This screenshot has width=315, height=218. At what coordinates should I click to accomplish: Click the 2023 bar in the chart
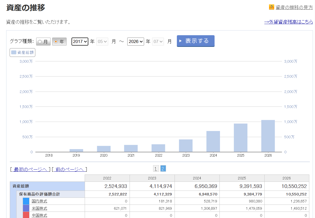pyautogui.click(x=186, y=146)
